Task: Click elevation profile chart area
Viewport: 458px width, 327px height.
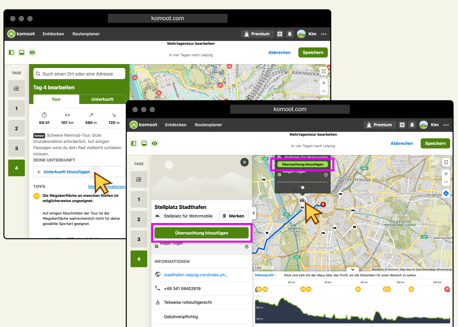Action: tap(353, 309)
